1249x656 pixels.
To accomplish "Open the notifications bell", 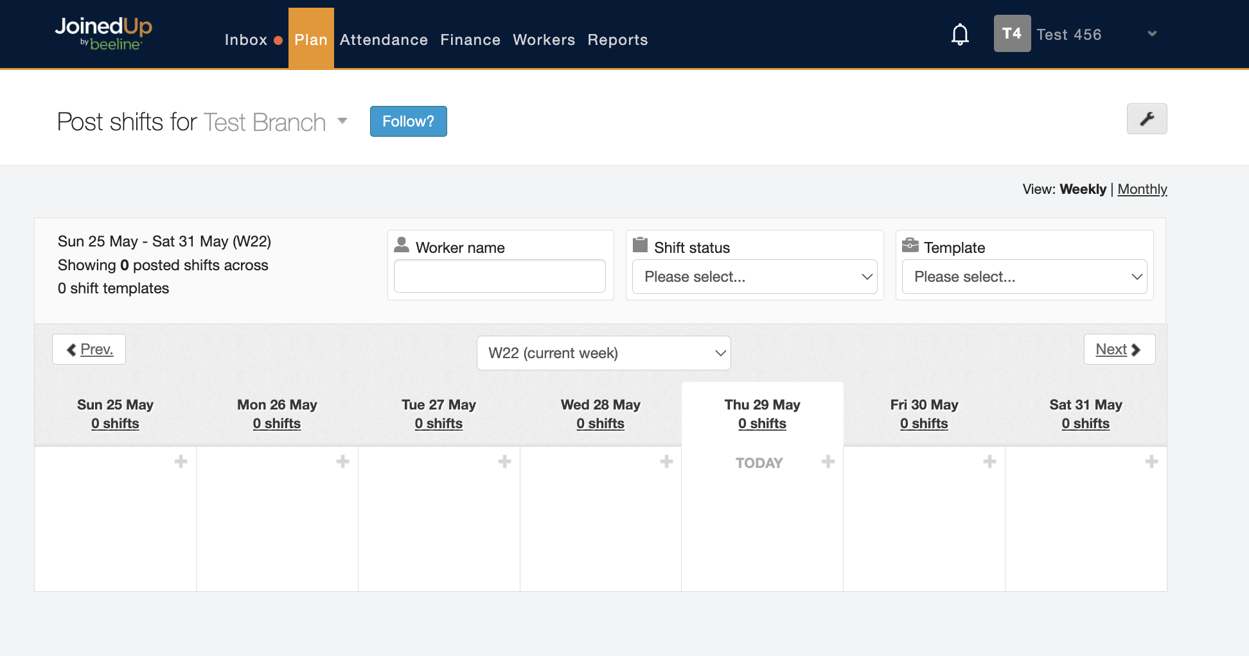I will (x=960, y=34).
